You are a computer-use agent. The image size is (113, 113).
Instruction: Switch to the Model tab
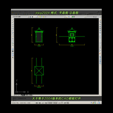click(23, 95)
